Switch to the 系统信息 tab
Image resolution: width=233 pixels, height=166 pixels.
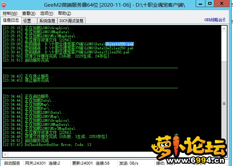(47, 21)
